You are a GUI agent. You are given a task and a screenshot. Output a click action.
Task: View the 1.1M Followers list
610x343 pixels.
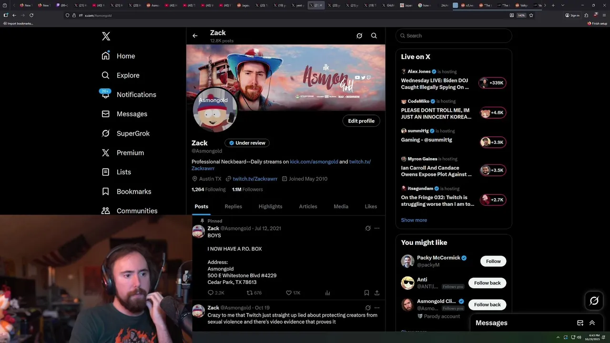pyautogui.click(x=247, y=189)
